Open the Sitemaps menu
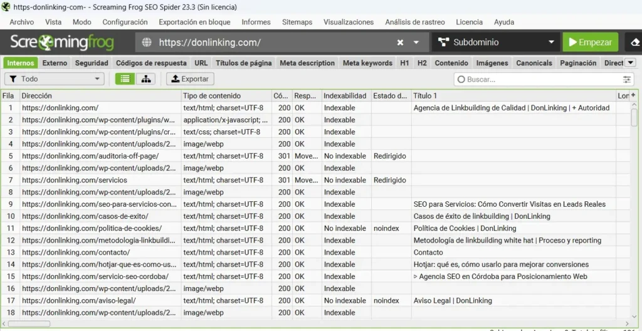 coord(297,22)
